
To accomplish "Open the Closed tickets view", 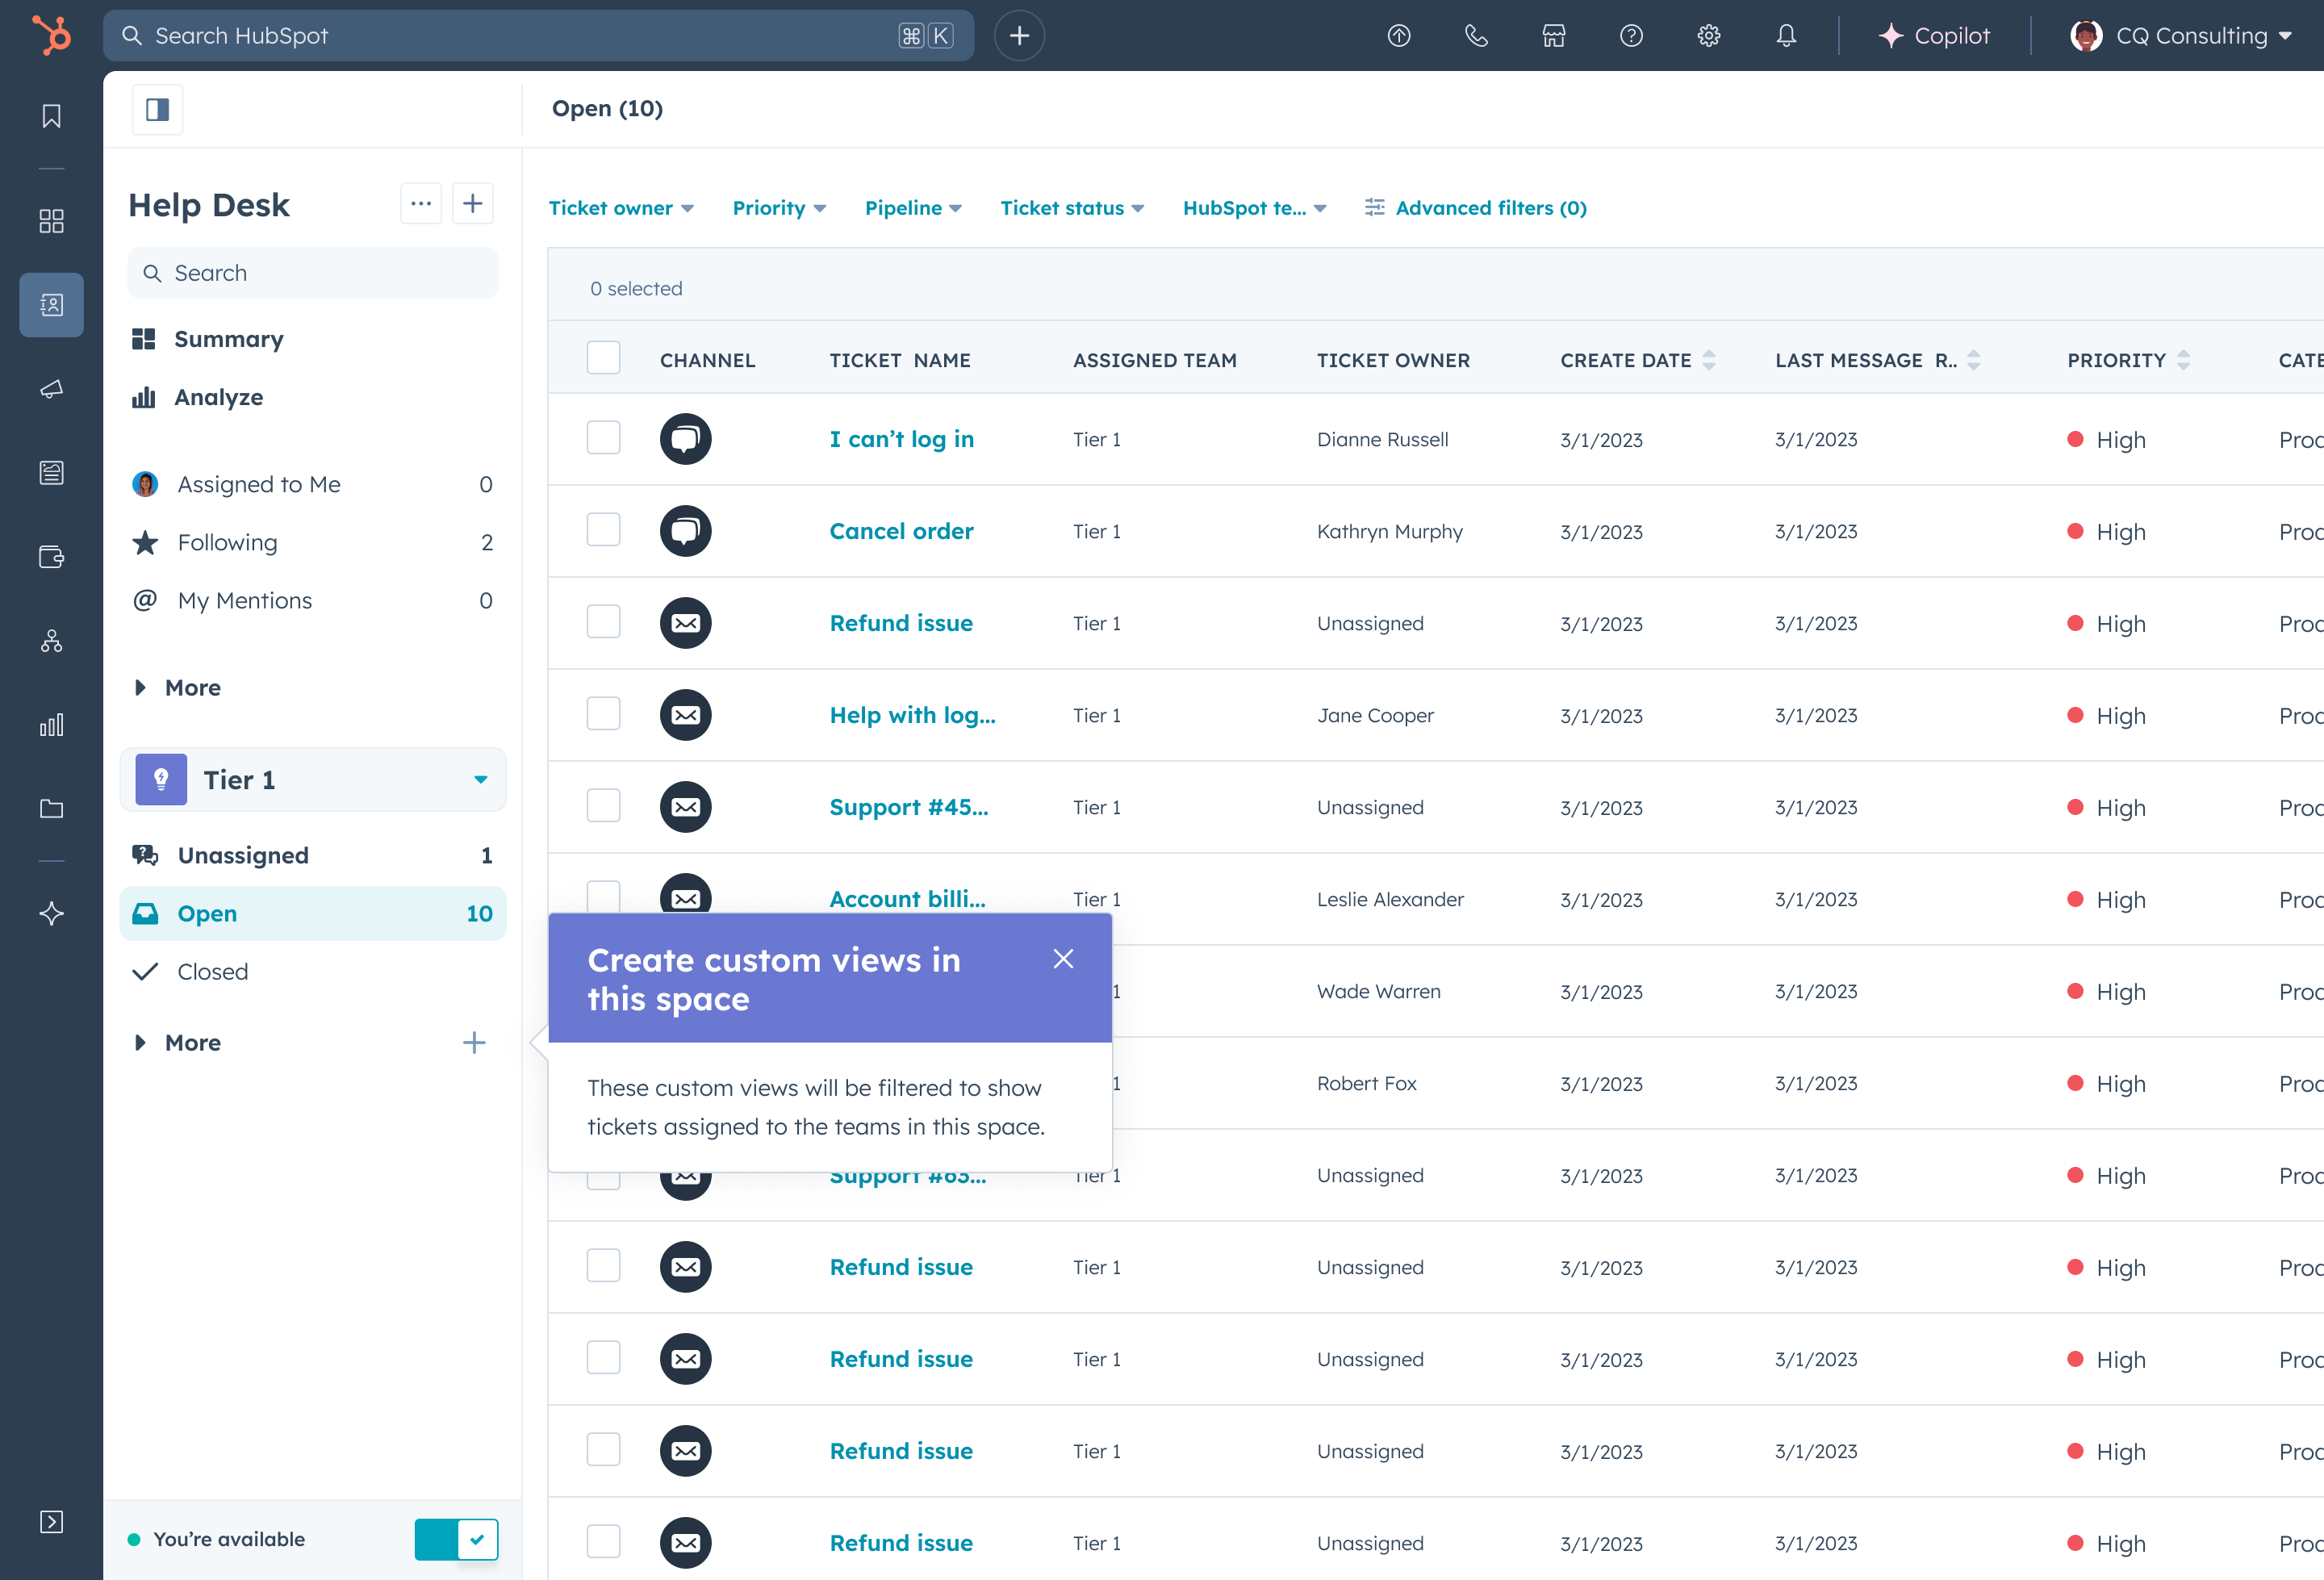I will 212,971.
